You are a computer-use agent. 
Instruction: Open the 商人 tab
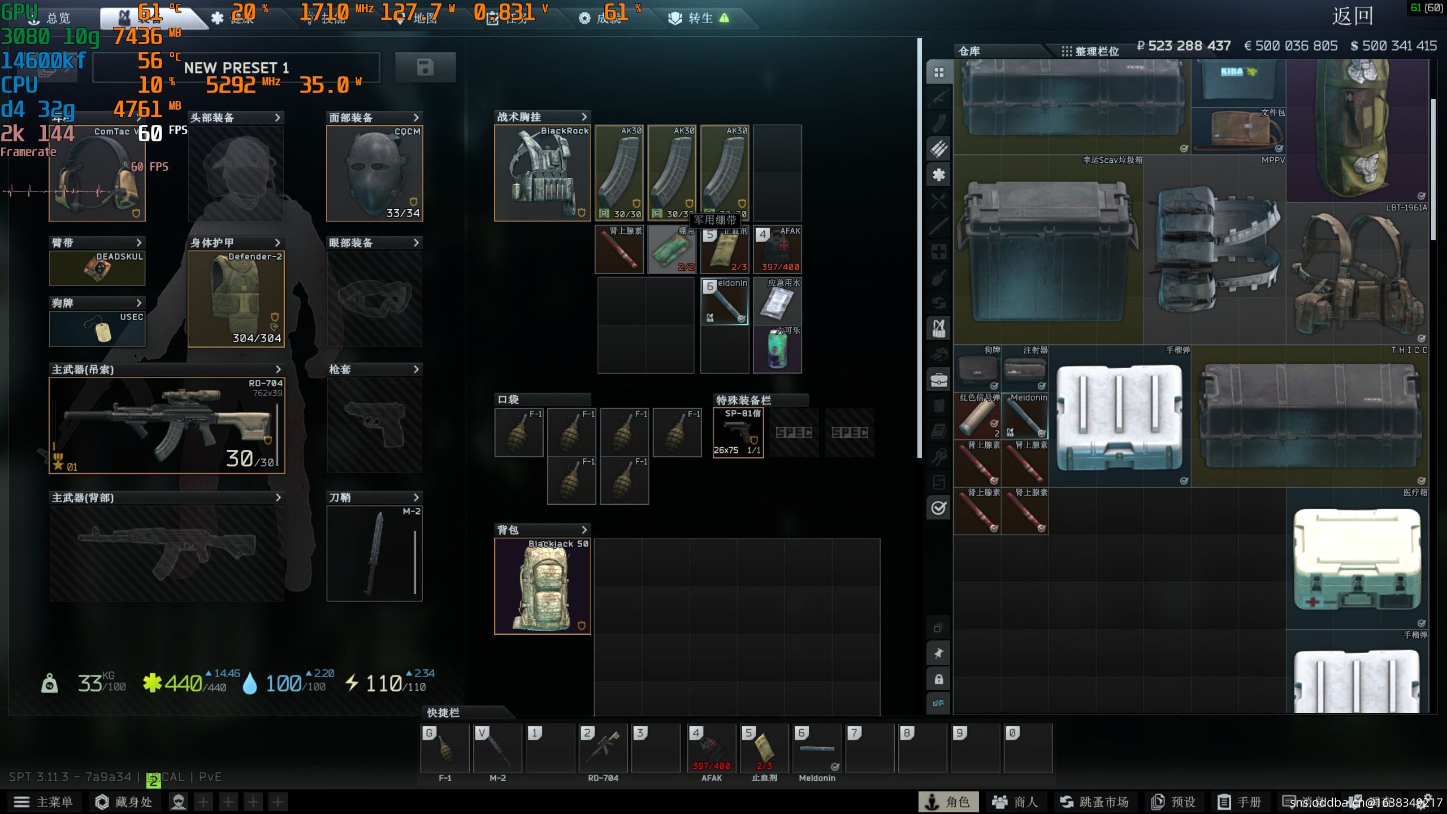pyautogui.click(x=1015, y=802)
